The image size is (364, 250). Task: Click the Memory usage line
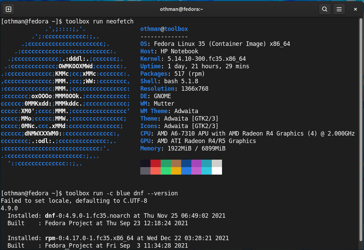(x=183, y=148)
